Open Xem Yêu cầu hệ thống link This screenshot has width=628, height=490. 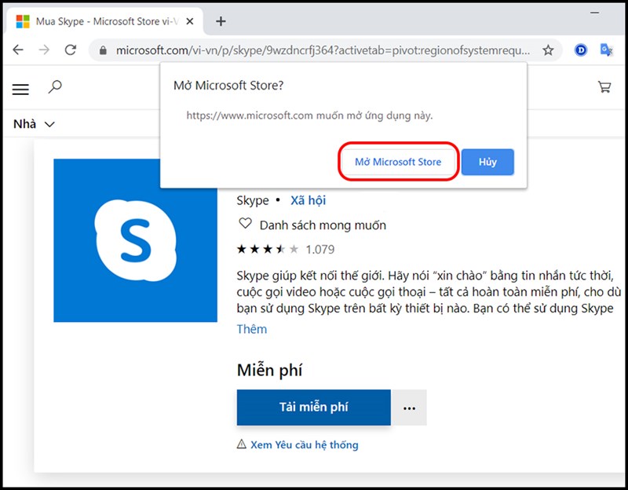tap(305, 444)
